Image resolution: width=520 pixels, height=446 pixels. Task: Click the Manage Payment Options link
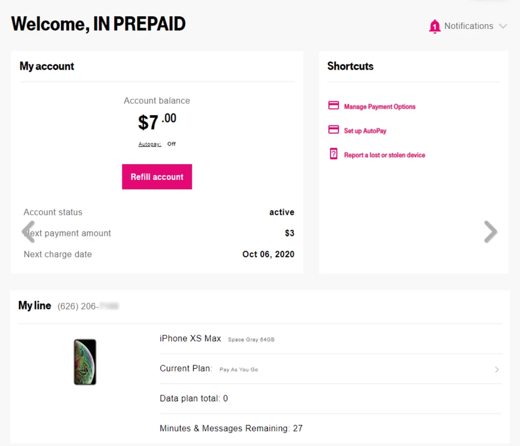380,107
